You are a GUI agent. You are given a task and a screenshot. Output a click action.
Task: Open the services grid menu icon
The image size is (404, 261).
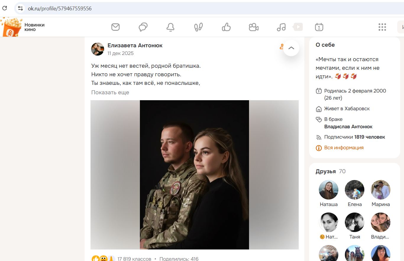click(382, 27)
